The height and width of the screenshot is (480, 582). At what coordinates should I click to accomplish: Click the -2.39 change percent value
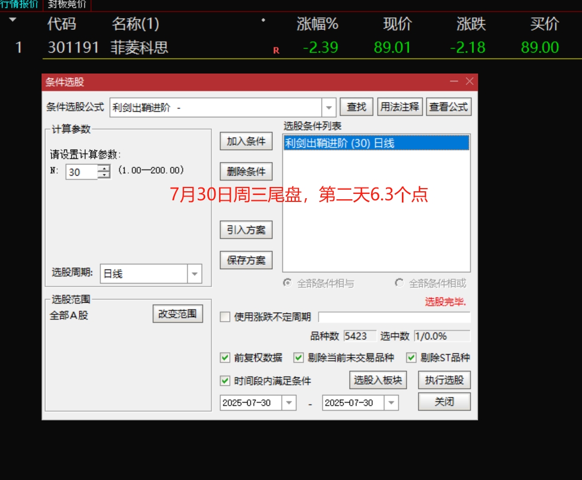[320, 47]
